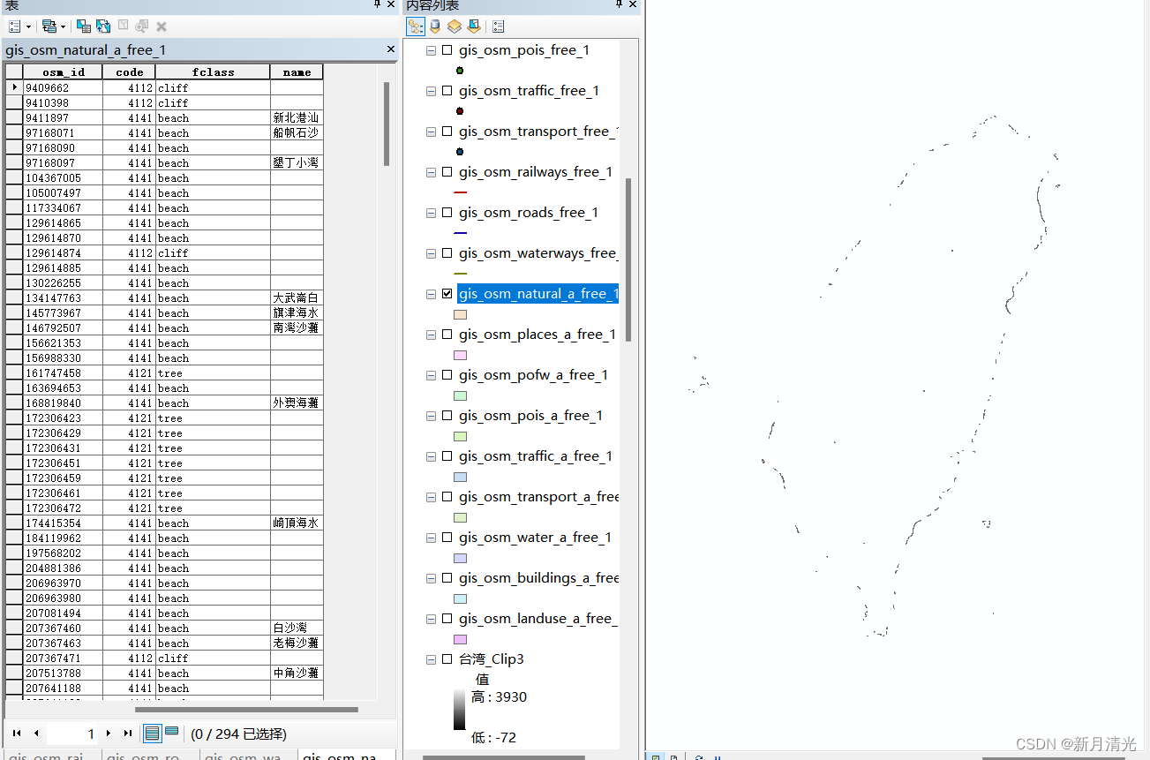Open Table Options dropdown menu

19,26
